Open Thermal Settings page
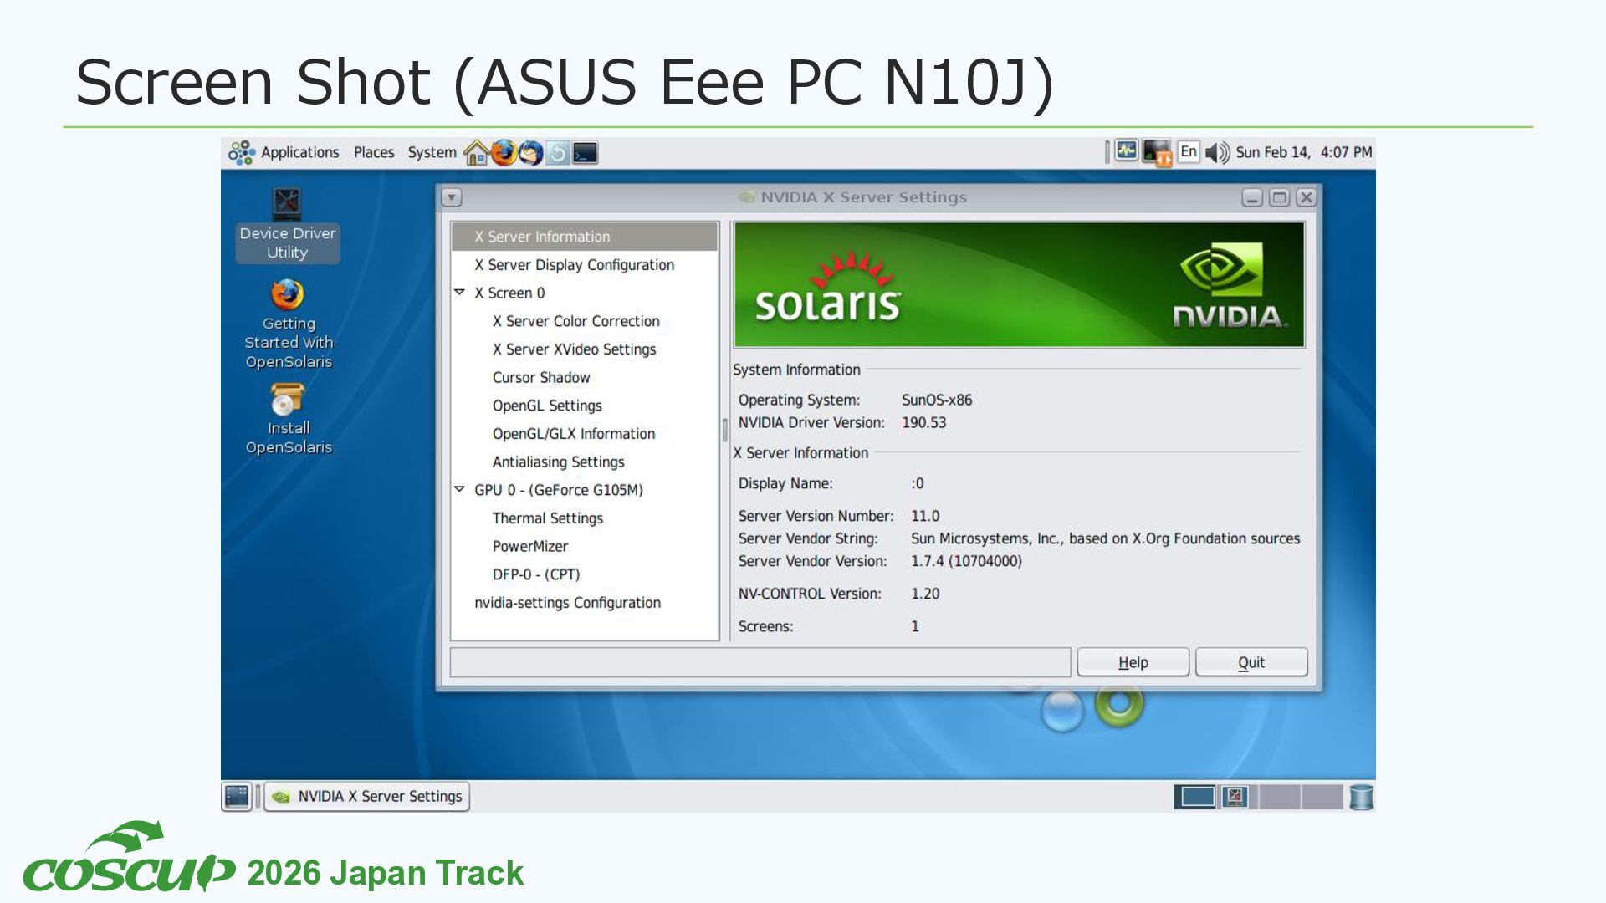1606x903 pixels. 547,518
